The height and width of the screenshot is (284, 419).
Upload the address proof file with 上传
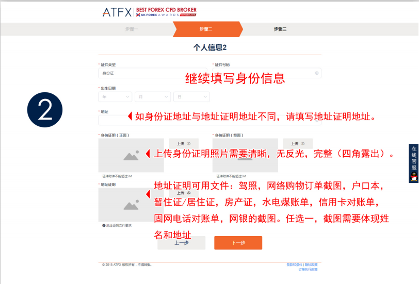[184, 193]
